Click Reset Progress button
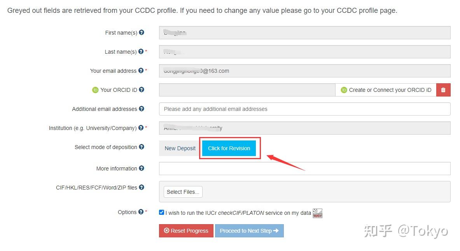Screen dimensions: 460x251 [x=186, y=231]
